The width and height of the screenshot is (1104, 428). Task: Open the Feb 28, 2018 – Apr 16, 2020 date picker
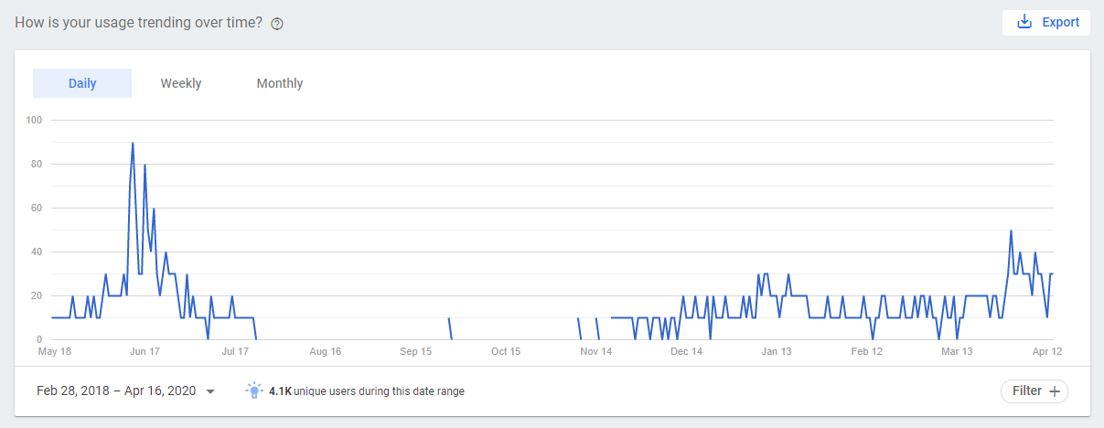(x=116, y=391)
